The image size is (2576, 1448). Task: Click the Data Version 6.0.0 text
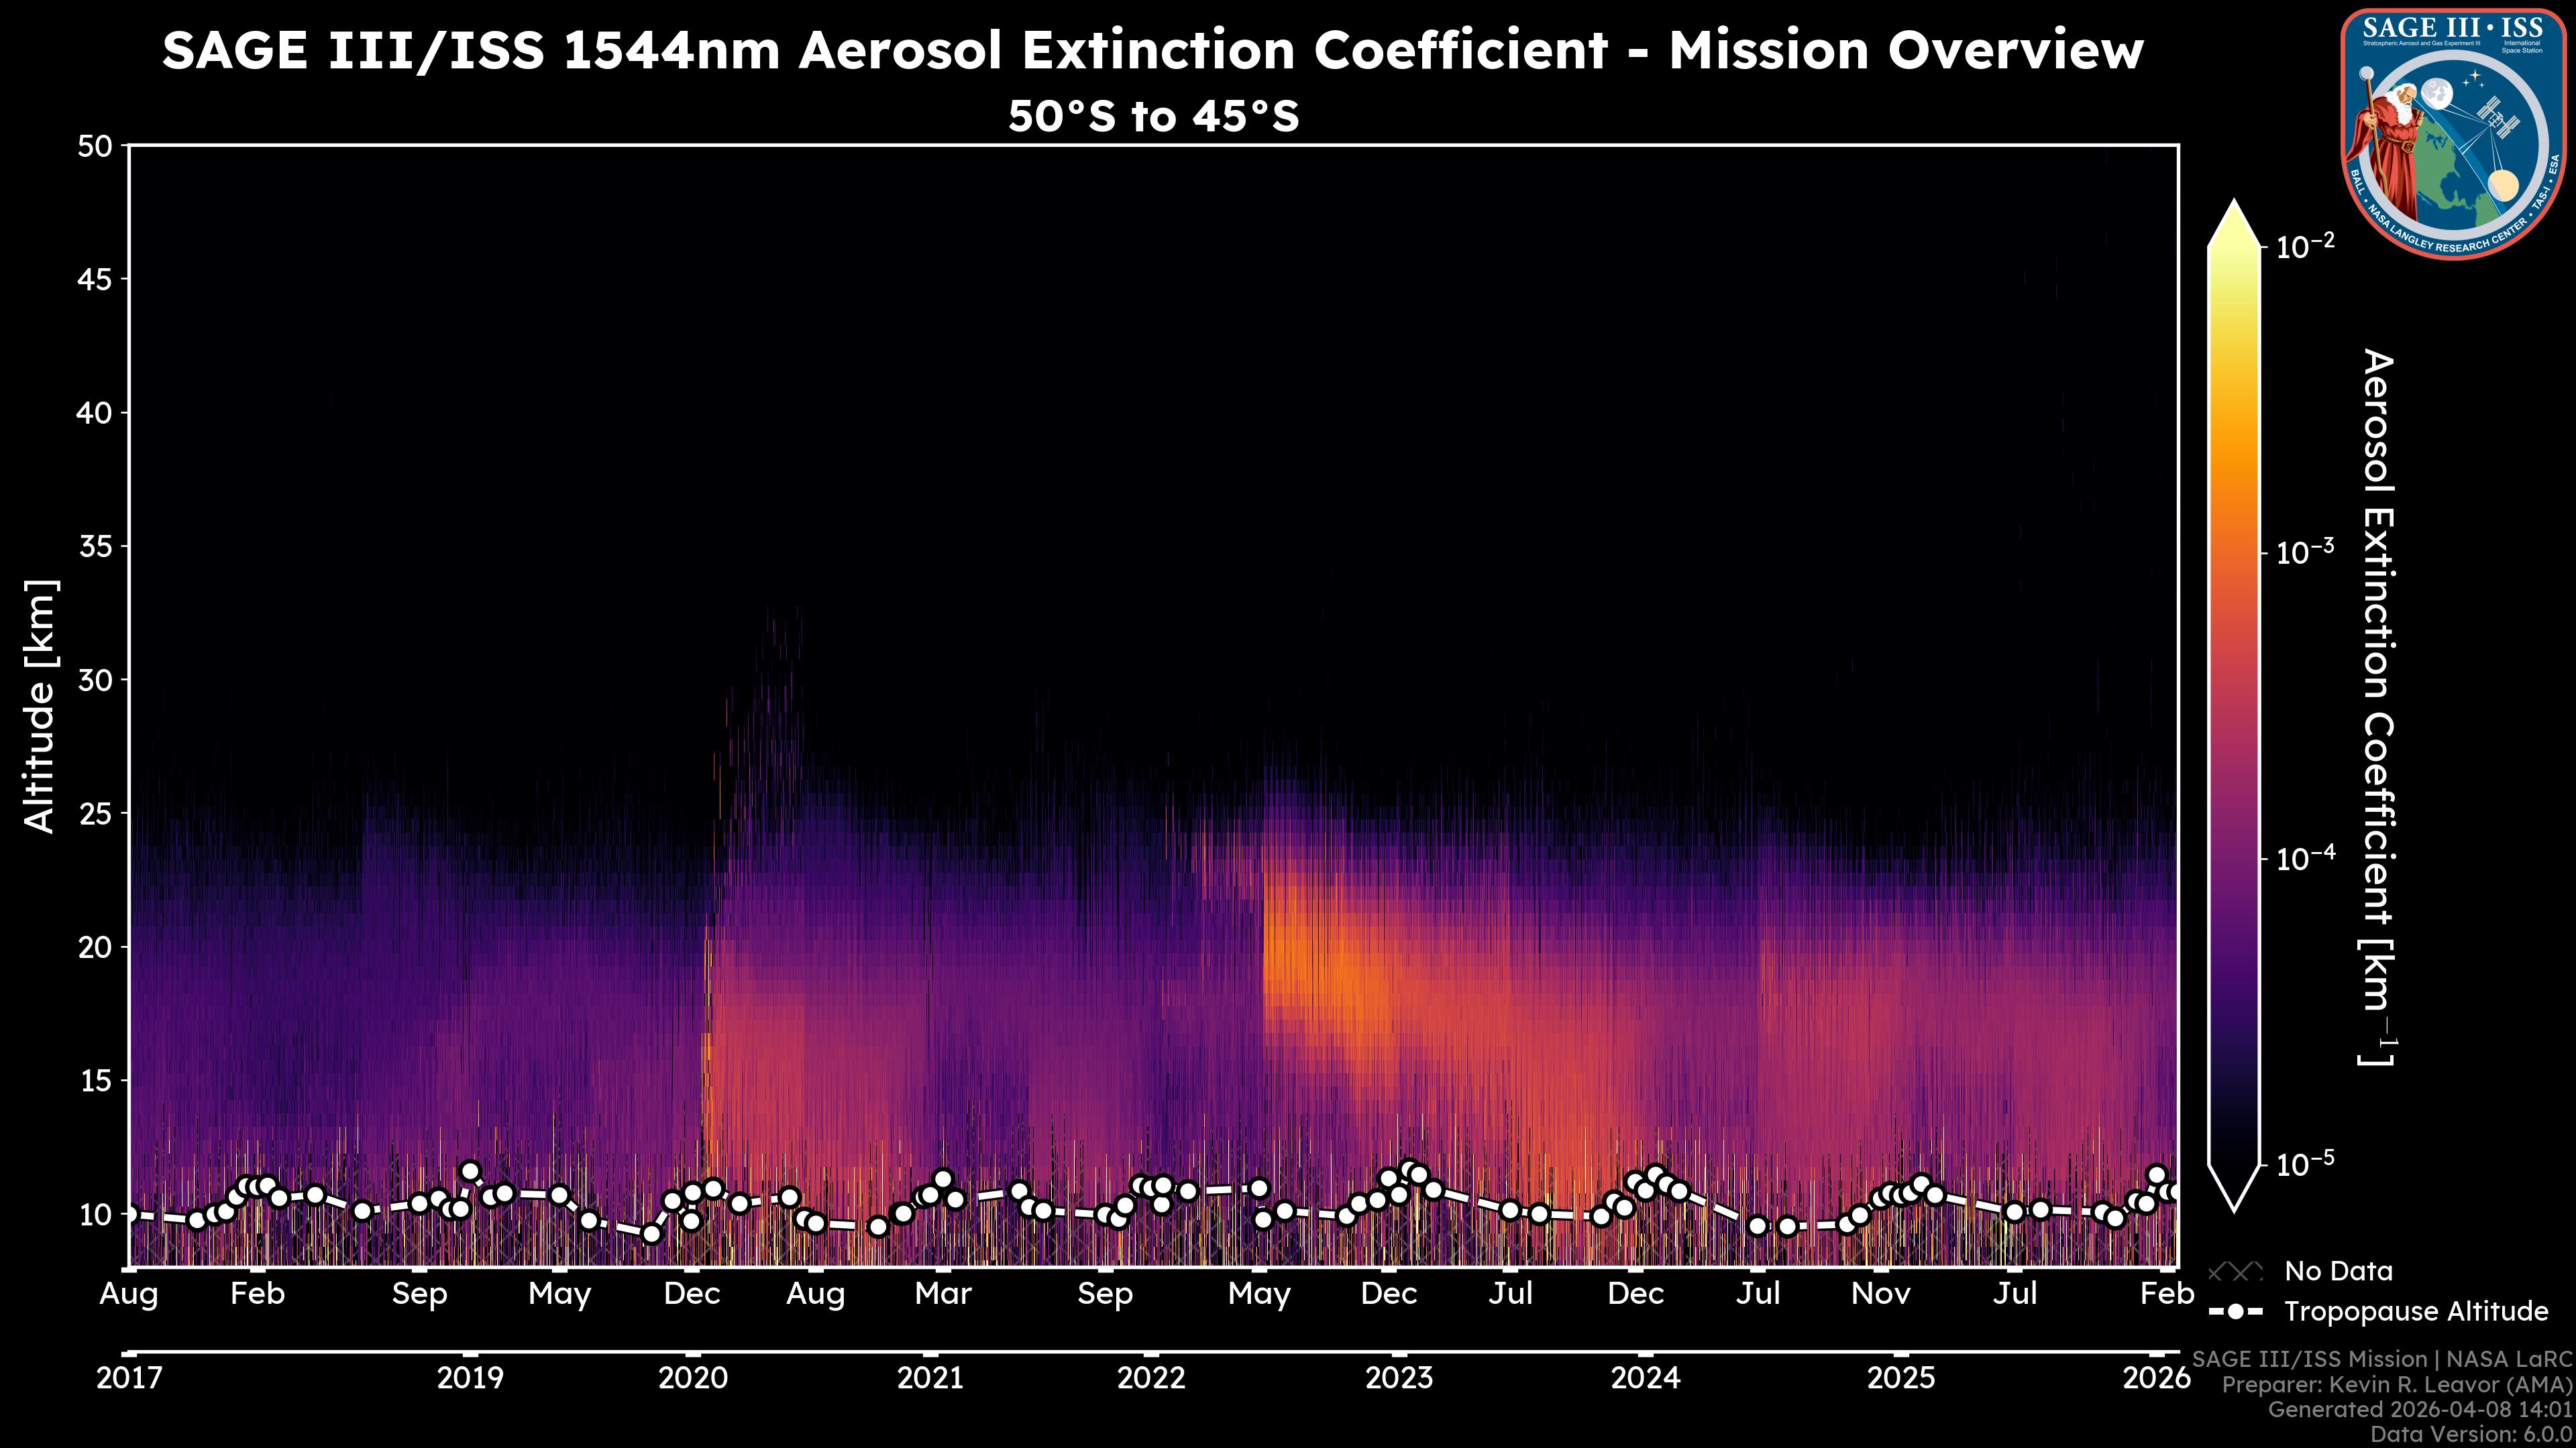pos(2472,1434)
